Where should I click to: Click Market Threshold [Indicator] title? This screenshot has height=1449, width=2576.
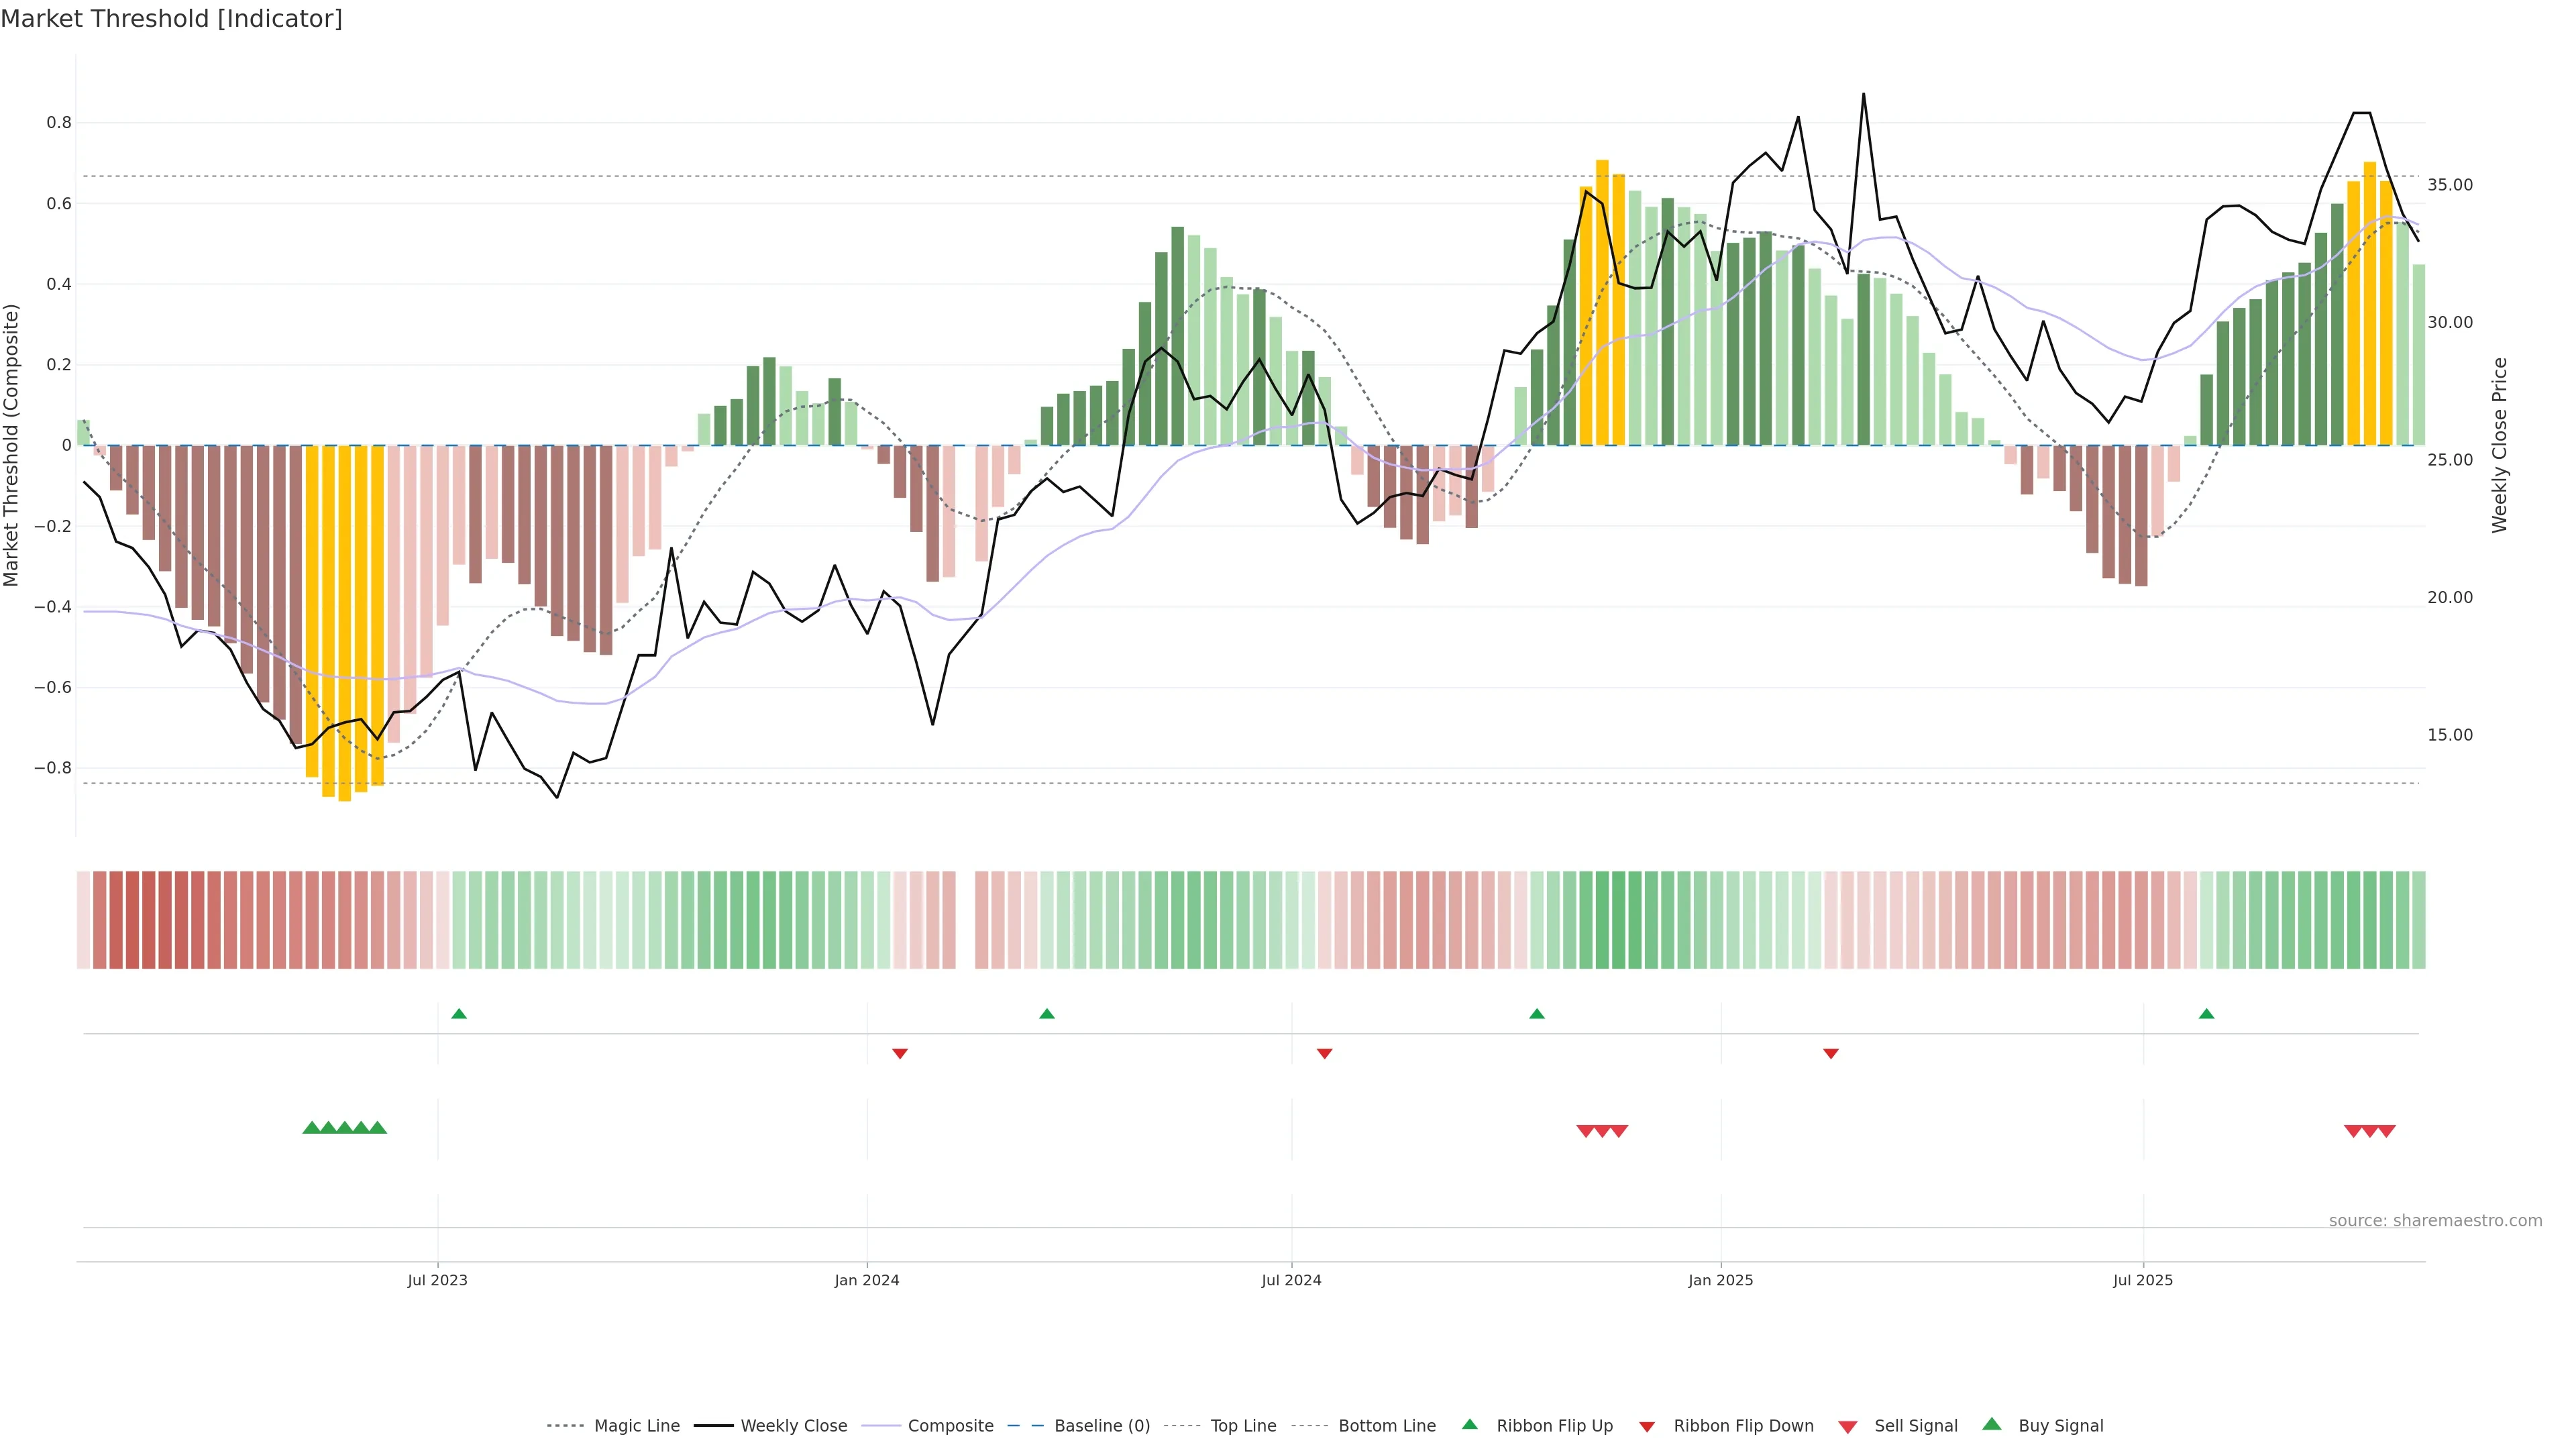pyautogui.click(x=171, y=19)
